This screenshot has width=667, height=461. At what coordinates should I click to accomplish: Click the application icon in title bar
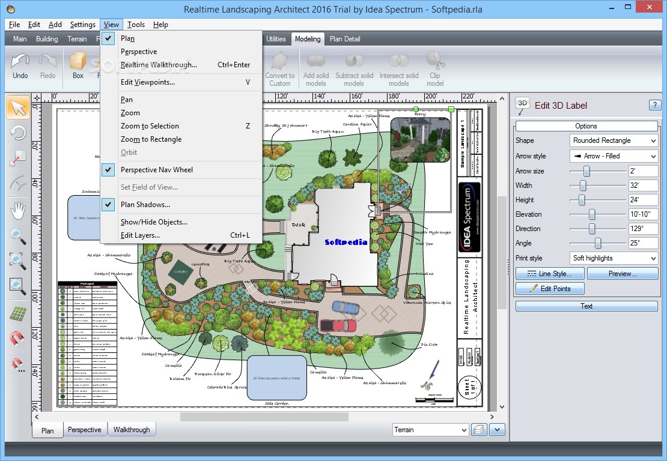point(11,8)
